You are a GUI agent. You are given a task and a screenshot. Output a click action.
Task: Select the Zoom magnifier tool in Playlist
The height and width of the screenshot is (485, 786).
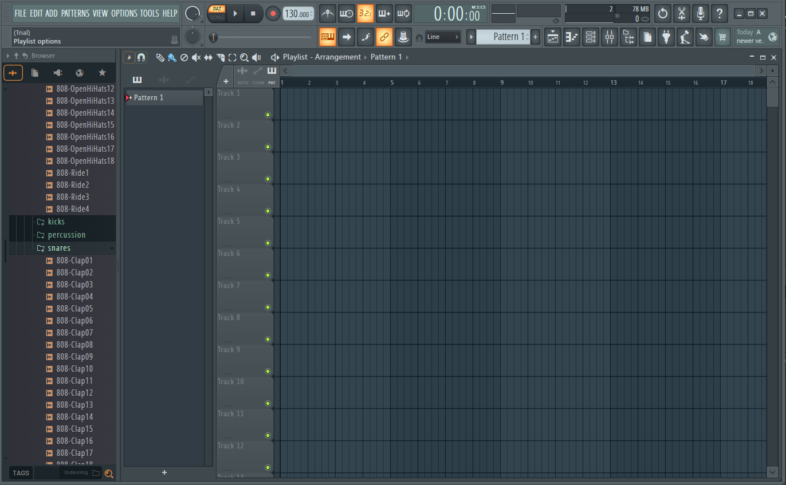coord(244,57)
